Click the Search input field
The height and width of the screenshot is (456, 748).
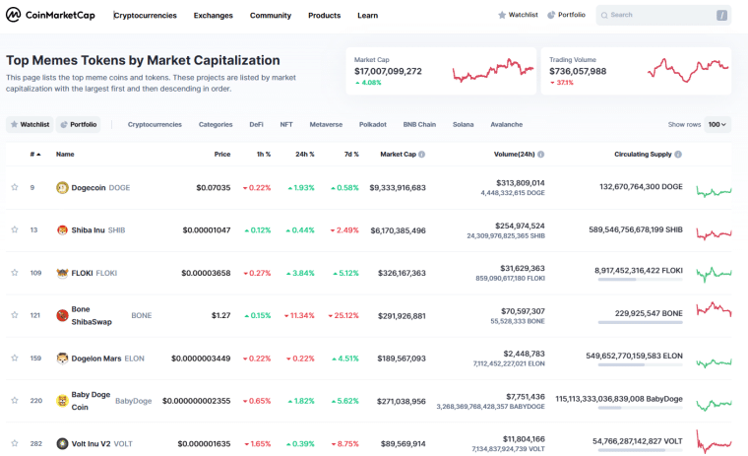(x=663, y=16)
